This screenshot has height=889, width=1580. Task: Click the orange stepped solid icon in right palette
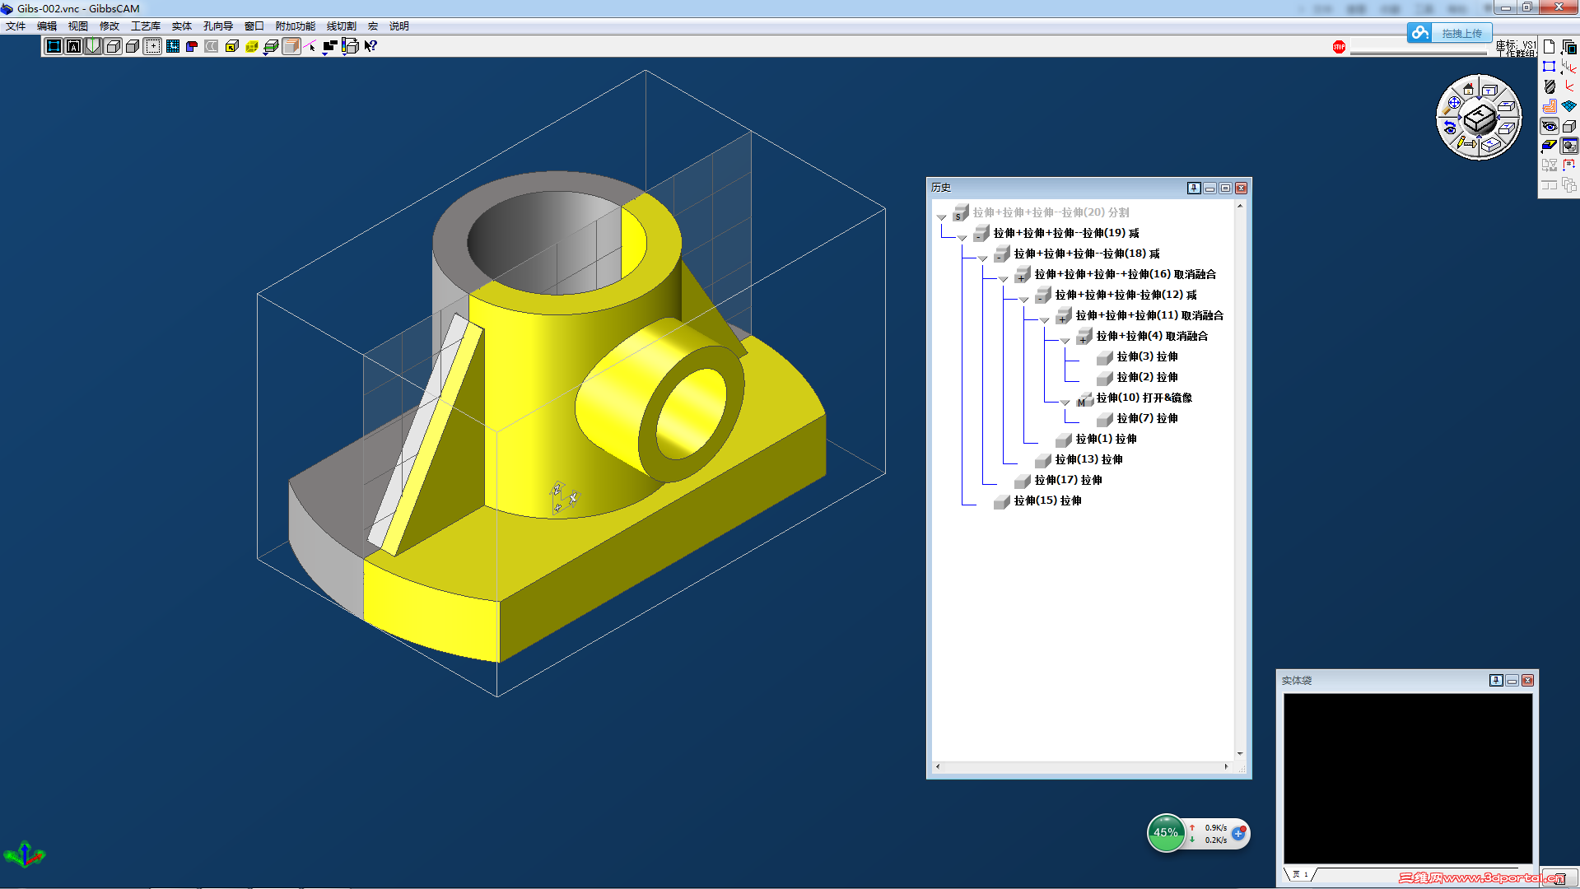coord(1549,106)
